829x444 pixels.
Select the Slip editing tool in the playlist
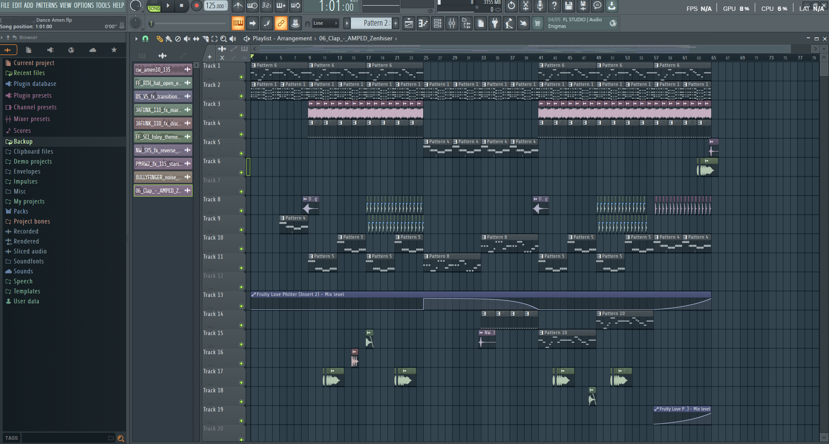[x=196, y=39]
